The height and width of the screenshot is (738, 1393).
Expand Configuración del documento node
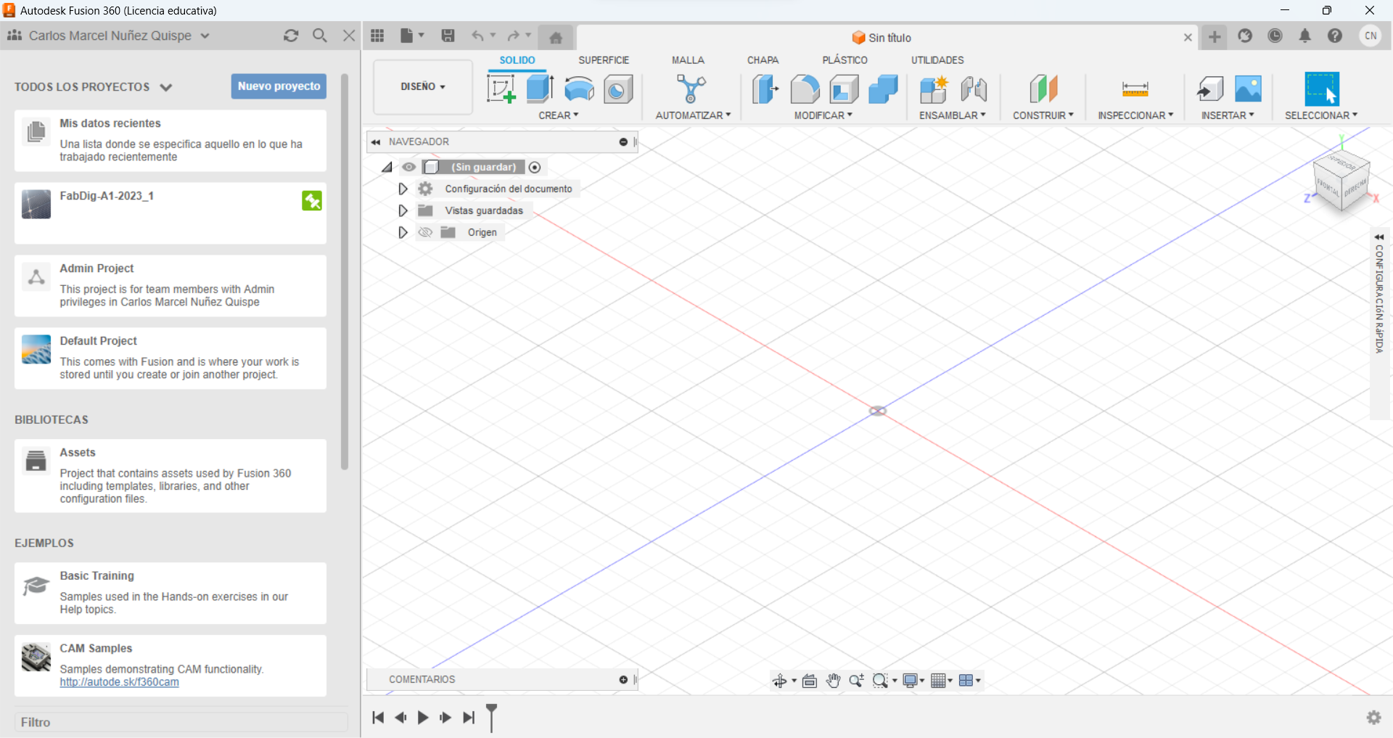click(403, 189)
